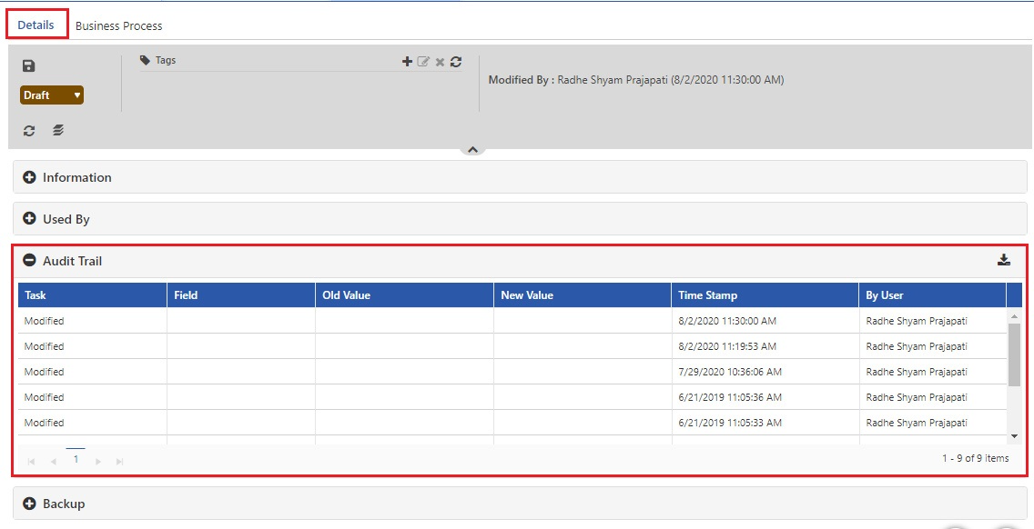Click Modified in the 8/2/2020 11:30:00 AM row
Screen dimensions: 1034x529
[x=45, y=321]
